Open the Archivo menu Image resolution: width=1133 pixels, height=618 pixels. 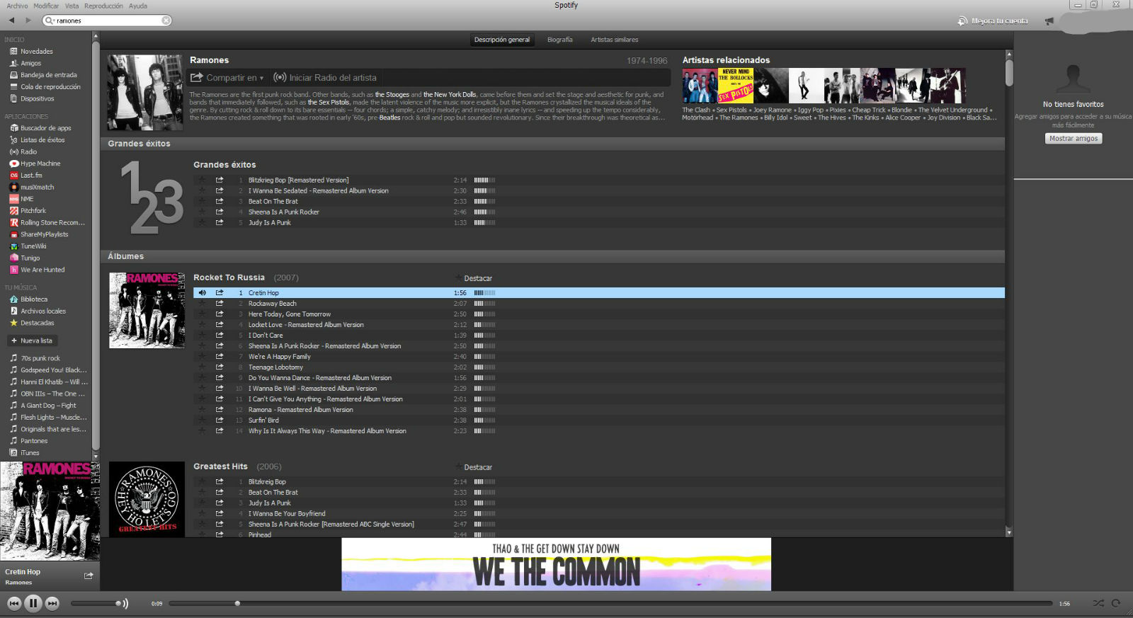(17, 6)
